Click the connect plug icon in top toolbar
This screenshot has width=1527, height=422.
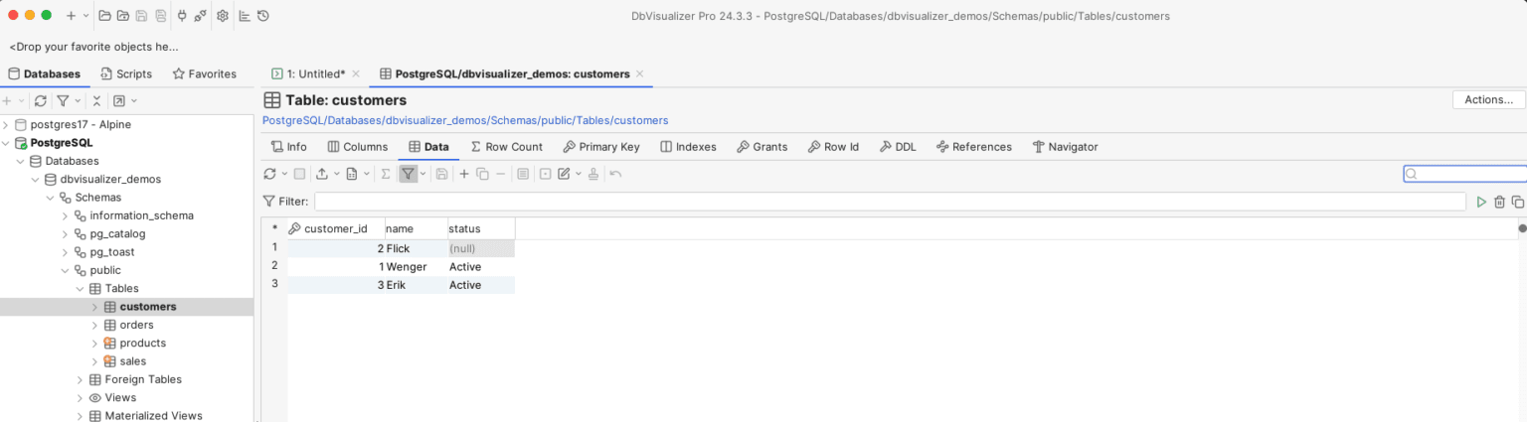pos(181,16)
